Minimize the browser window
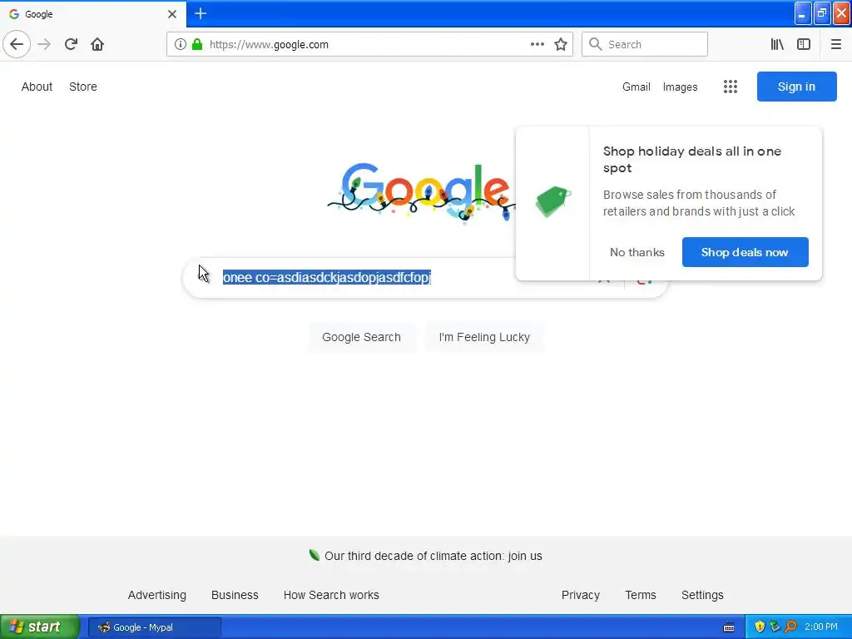 coord(803,13)
